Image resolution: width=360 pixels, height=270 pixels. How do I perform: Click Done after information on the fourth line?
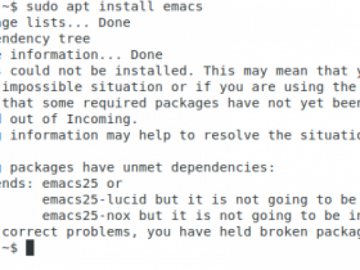click(x=146, y=55)
